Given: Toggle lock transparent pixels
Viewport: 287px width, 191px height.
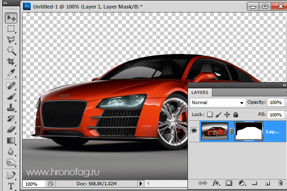Looking at the screenshot, I should click(x=210, y=115).
